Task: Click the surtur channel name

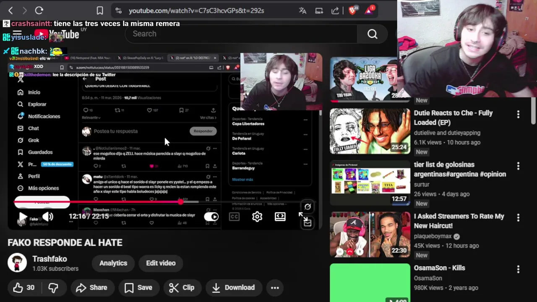Action: pyautogui.click(x=422, y=184)
